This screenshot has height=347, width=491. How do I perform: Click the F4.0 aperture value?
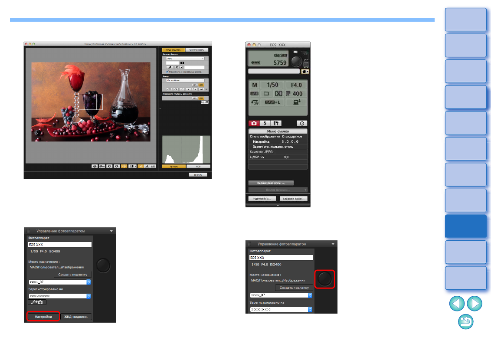click(296, 85)
